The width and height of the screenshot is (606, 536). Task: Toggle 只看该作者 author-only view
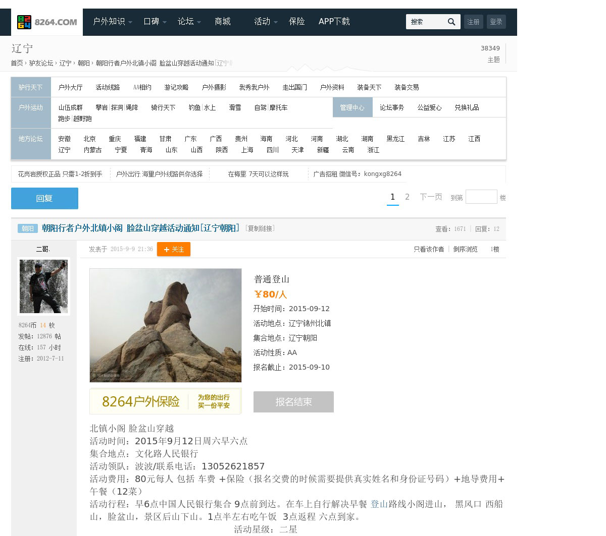click(x=428, y=249)
